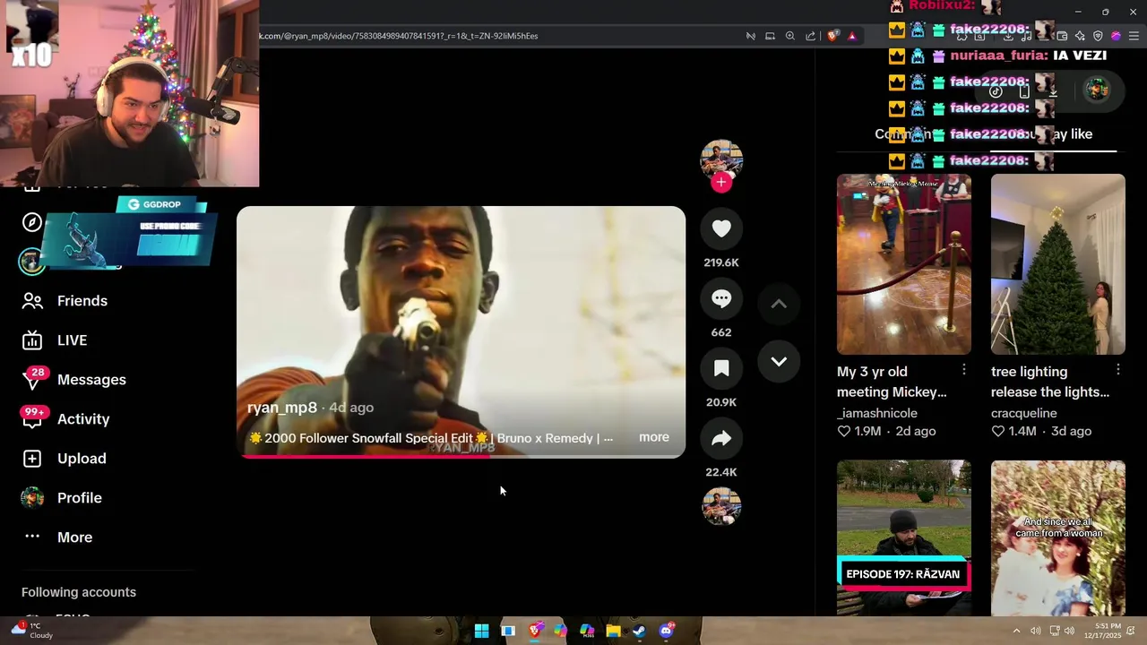This screenshot has height=645, width=1147.
Task: Open ryan_mp8 profile from video caption
Action: point(282,408)
